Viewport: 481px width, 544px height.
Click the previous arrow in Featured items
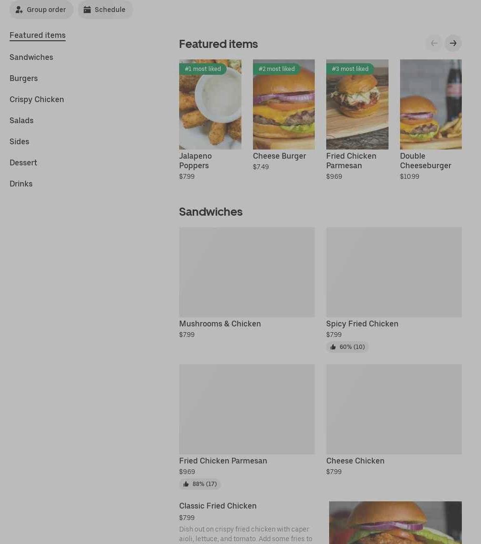434,43
